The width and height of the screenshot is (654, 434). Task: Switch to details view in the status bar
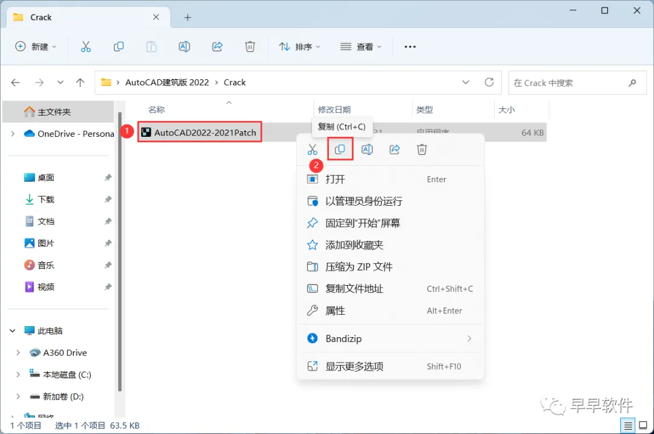coord(628,426)
